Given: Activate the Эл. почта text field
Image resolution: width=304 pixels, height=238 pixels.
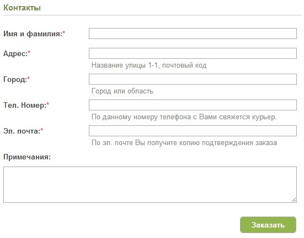Looking at the screenshot, I should pyautogui.click(x=193, y=131).
